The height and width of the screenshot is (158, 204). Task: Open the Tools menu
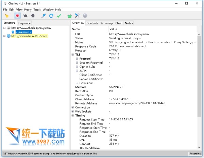[37, 9]
